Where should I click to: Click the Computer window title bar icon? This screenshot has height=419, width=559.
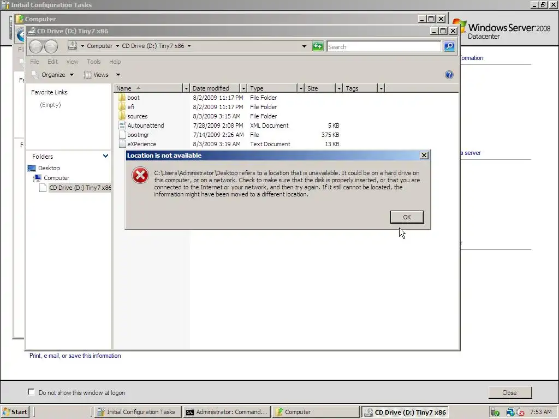point(20,19)
